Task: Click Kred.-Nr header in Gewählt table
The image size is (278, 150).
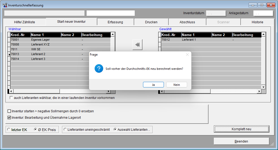Action: [171, 35]
